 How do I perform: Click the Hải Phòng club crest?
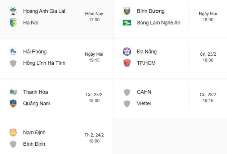coord(13,52)
